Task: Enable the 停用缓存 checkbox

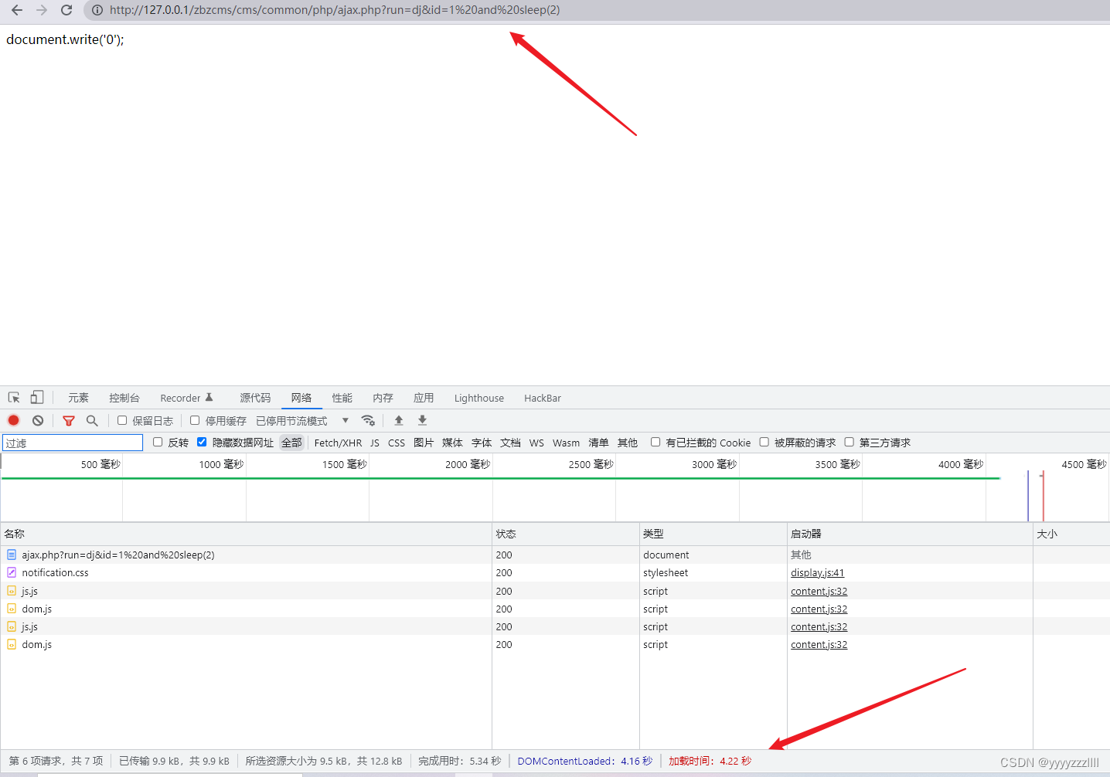Action: [x=195, y=420]
